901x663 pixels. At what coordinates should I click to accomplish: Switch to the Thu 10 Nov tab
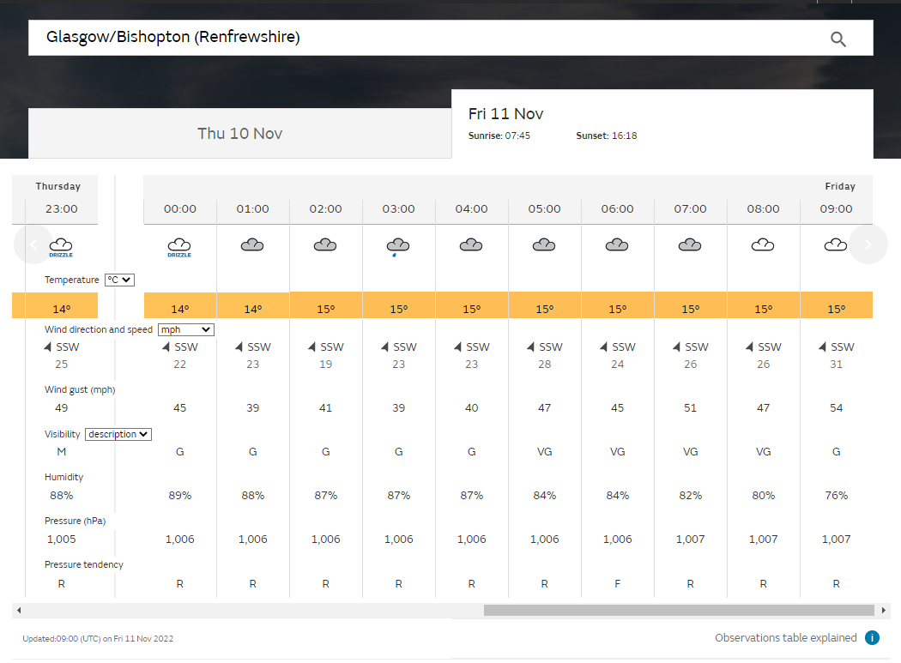tap(239, 133)
